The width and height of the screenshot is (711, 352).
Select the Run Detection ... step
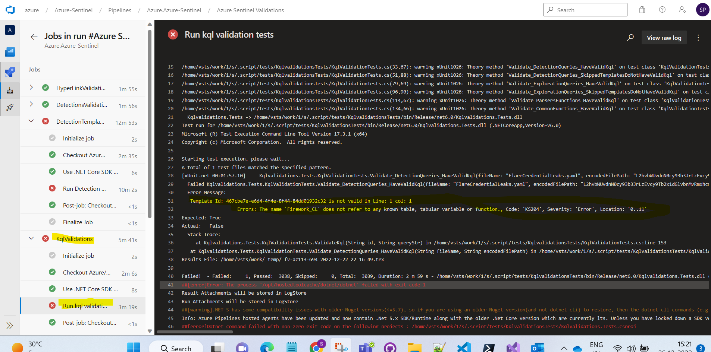click(83, 189)
